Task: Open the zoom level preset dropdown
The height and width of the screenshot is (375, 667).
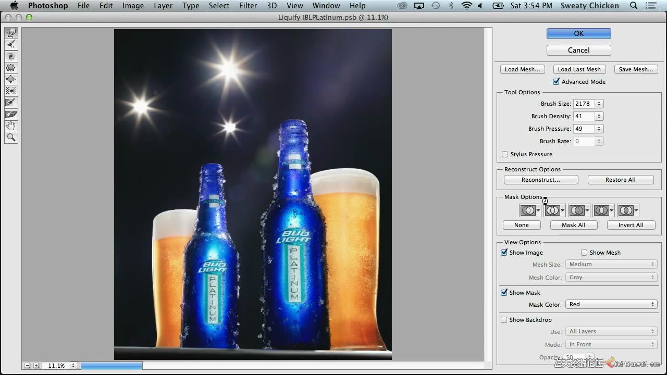Action: tap(73, 366)
